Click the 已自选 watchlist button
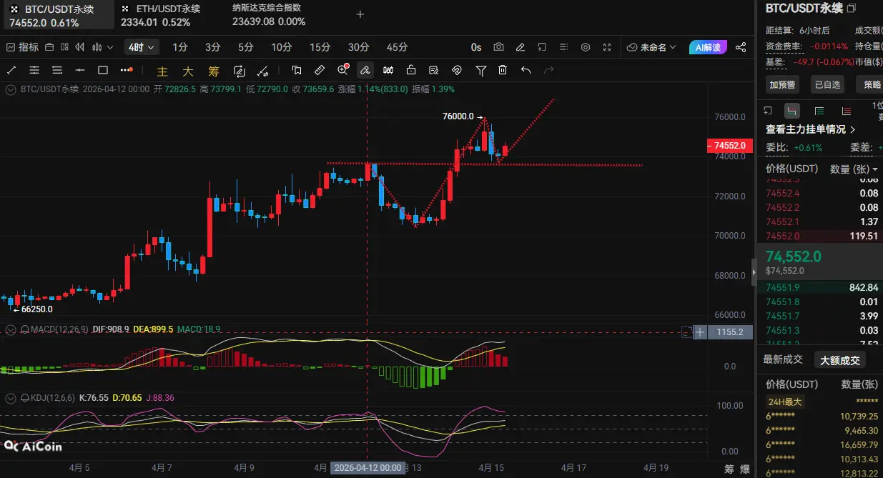 827,84
